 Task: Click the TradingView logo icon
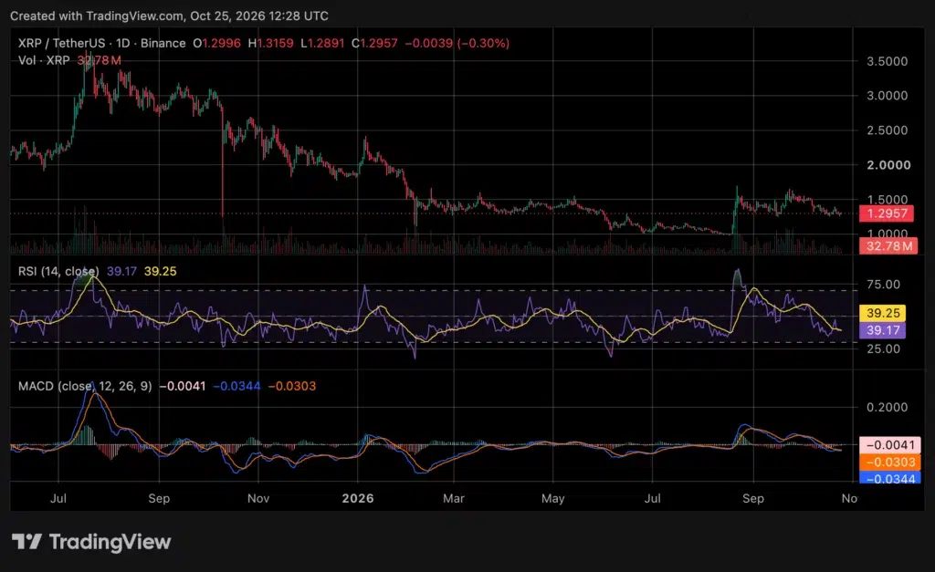pos(26,541)
